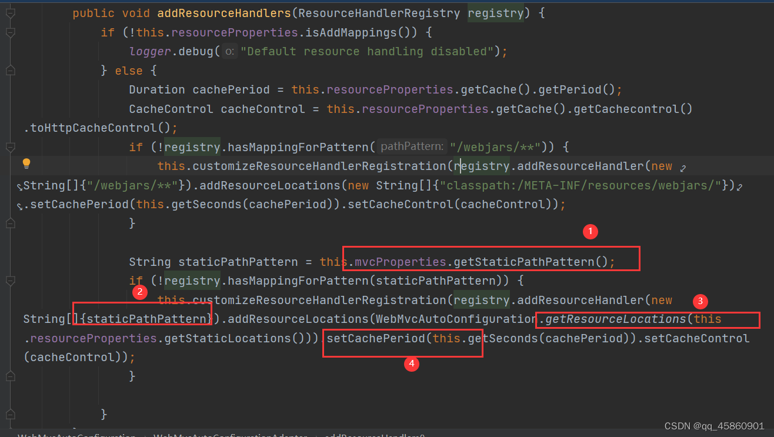
Task: Click the italic 'logger' identifier
Action: pyautogui.click(x=150, y=51)
